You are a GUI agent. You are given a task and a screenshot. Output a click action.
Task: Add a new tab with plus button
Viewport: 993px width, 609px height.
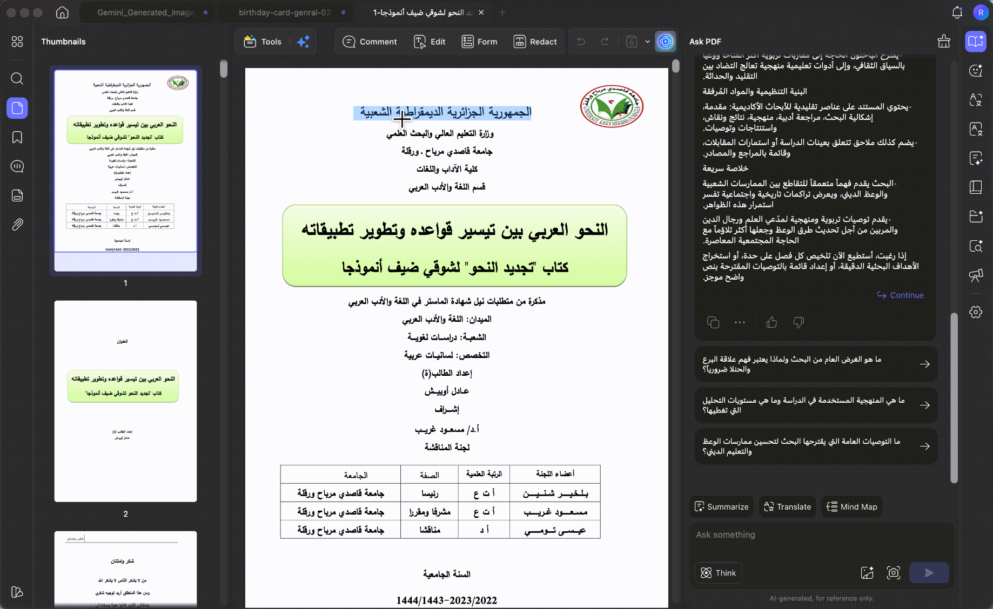click(502, 12)
